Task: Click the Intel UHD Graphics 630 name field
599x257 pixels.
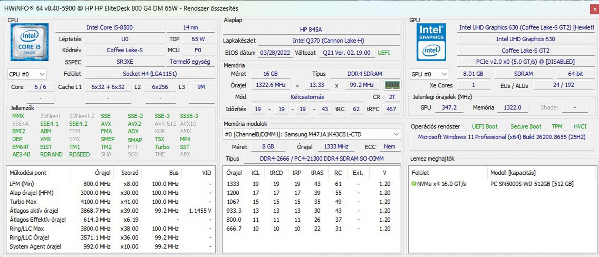Action: 526,39
